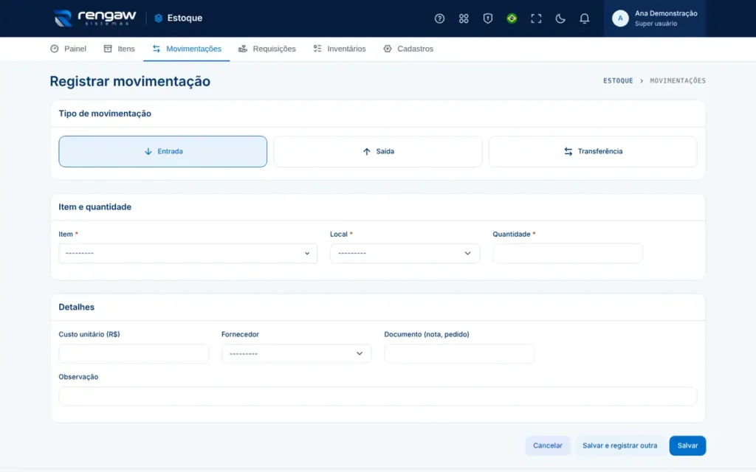Toggle fullscreen mode icon

coord(536,18)
